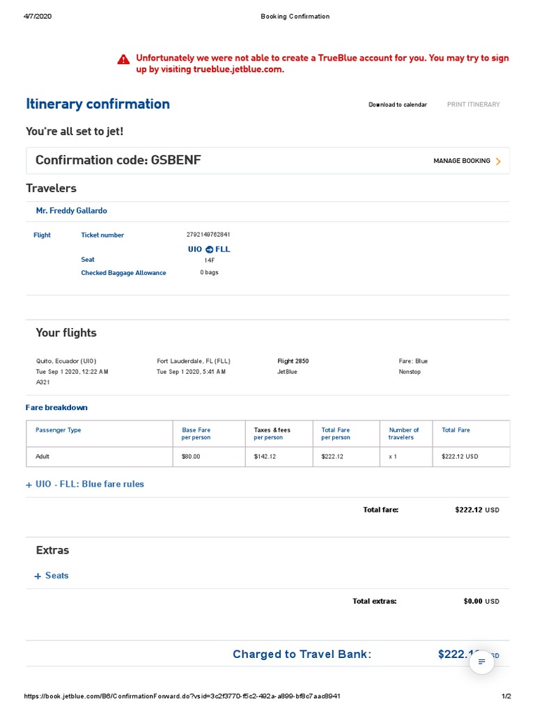Click Download to calendar link
535x713 pixels.
click(x=398, y=104)
